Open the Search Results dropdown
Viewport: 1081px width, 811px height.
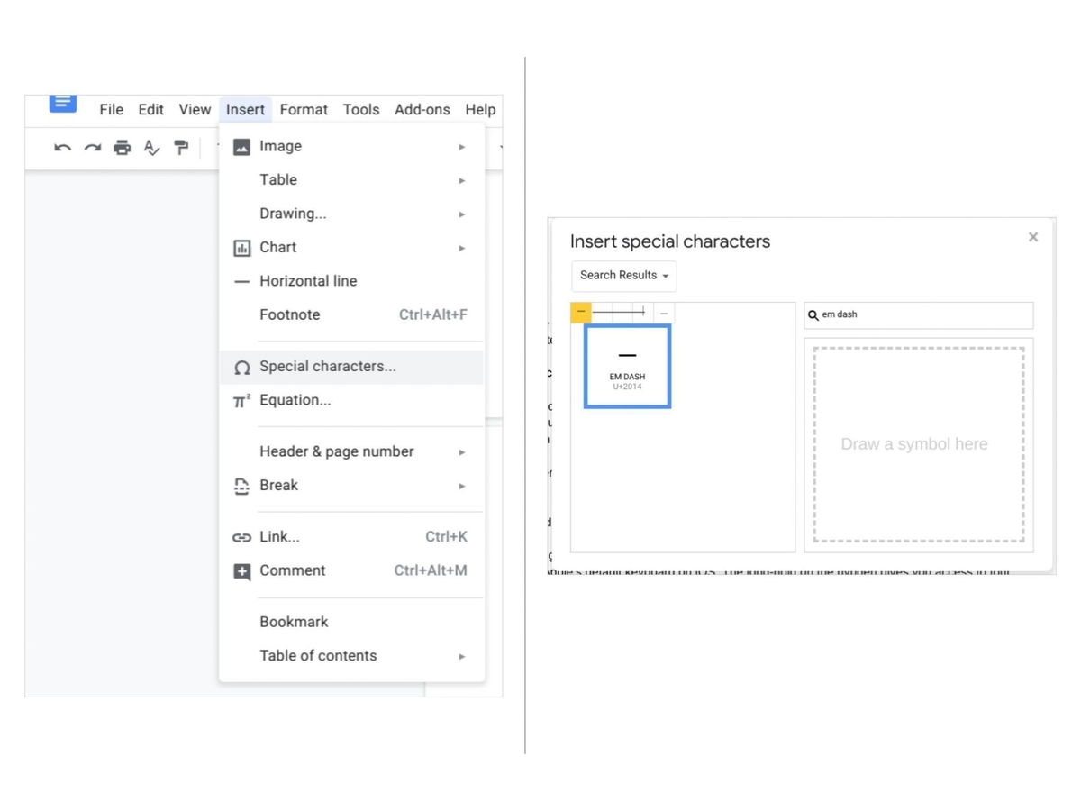(x=623, y=276)
